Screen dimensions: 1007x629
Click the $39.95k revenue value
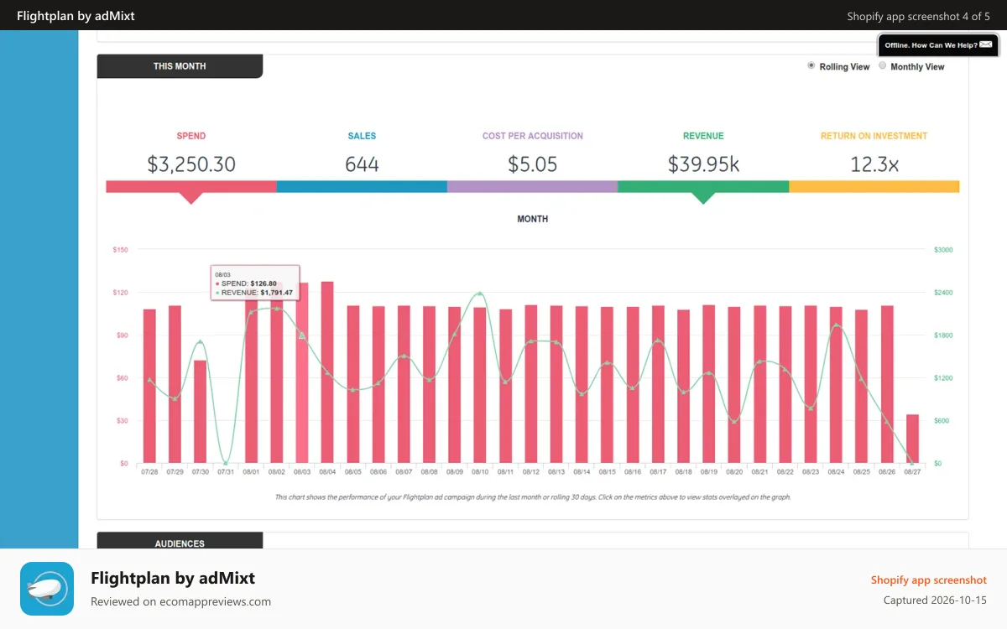tap(703, 164)
